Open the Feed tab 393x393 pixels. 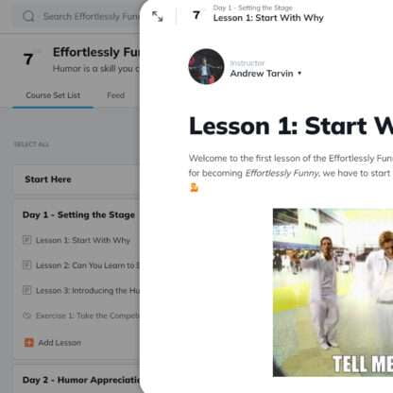tap(115, 95)
